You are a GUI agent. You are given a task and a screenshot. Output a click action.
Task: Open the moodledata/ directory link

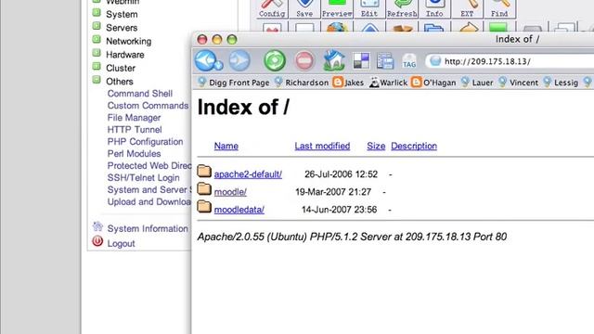pyautogui.click(x=239, y=210)
